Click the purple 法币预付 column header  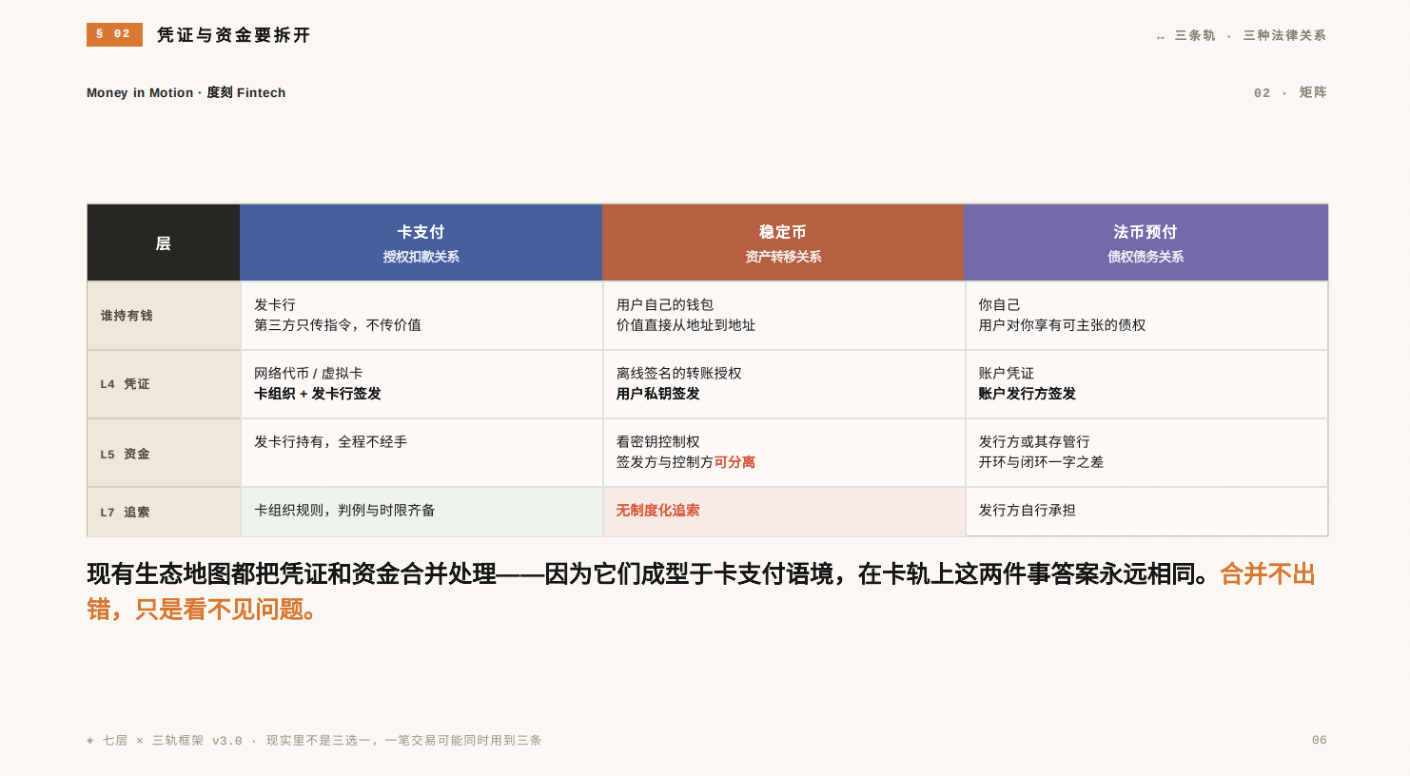click(1146, 242)
